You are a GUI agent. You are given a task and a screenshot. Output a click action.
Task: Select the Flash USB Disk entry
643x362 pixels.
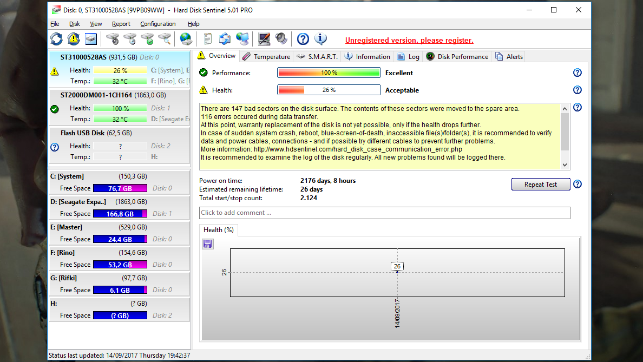[119, 145]
